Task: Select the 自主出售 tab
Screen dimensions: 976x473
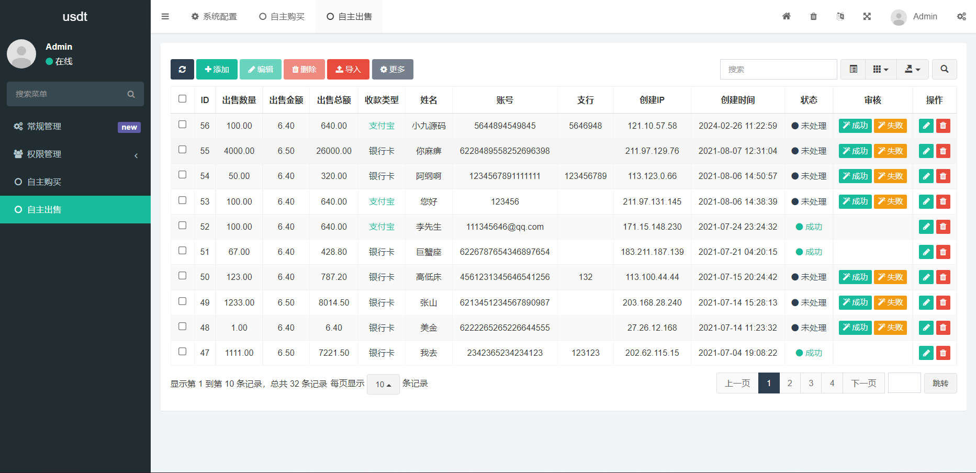Action: (349, 16)
